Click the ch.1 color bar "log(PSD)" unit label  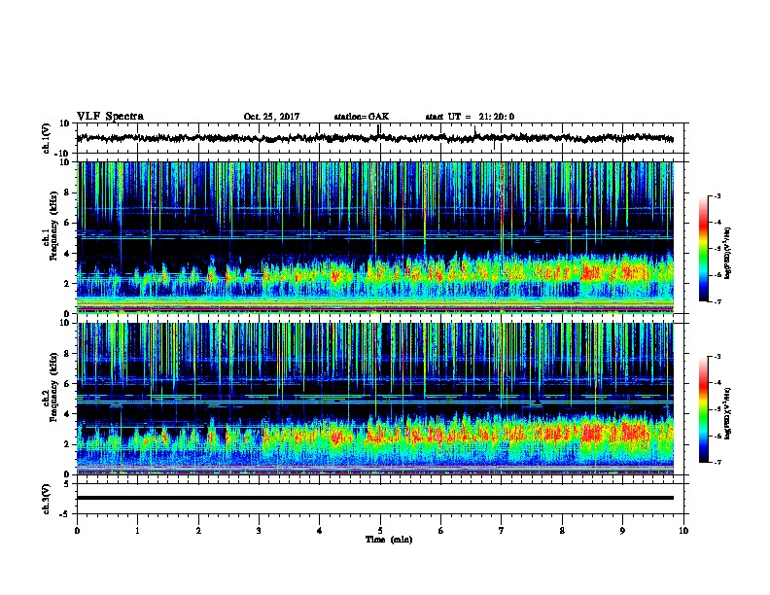point(728,253)
